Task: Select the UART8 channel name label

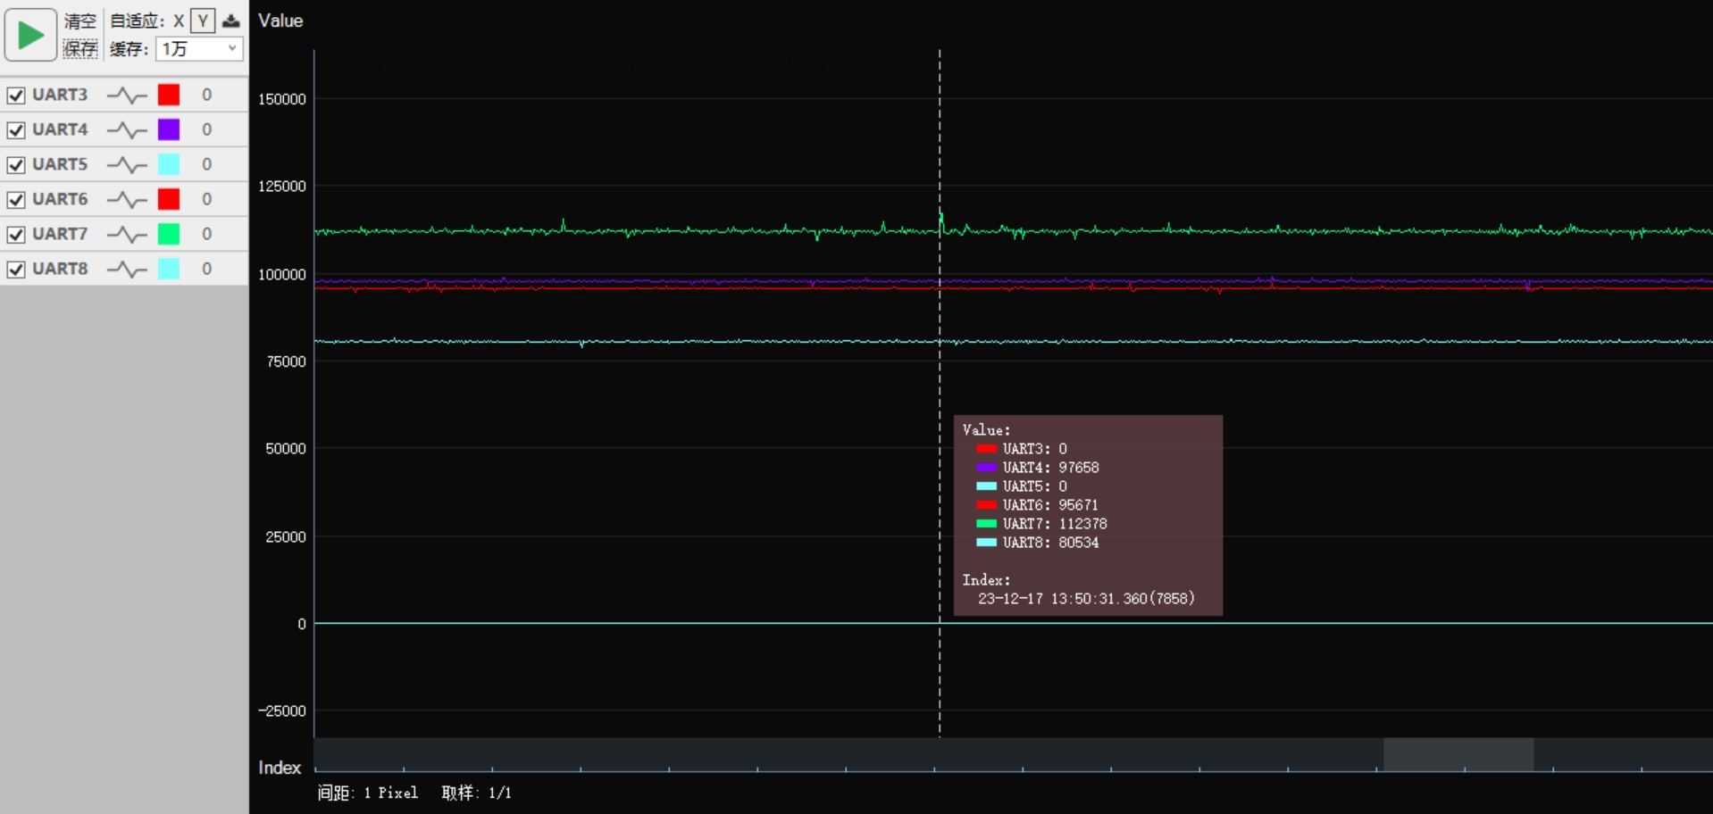Action: point(60,269)
